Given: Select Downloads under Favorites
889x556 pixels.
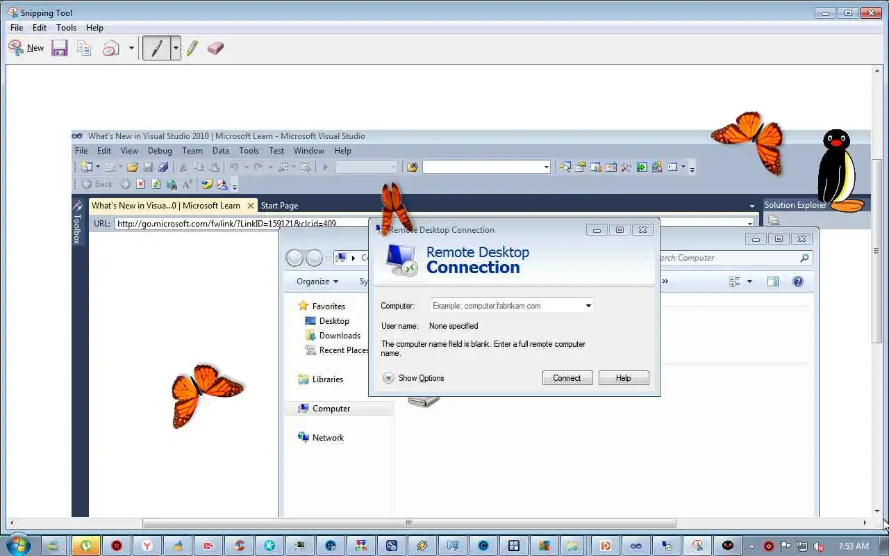Looking at the screenshot, I should (x=333, y=336).
